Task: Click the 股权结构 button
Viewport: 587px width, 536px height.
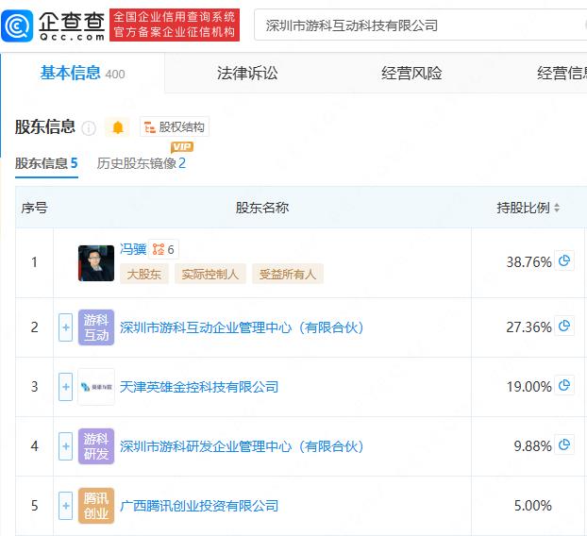Action: click(x=175, y=127)
